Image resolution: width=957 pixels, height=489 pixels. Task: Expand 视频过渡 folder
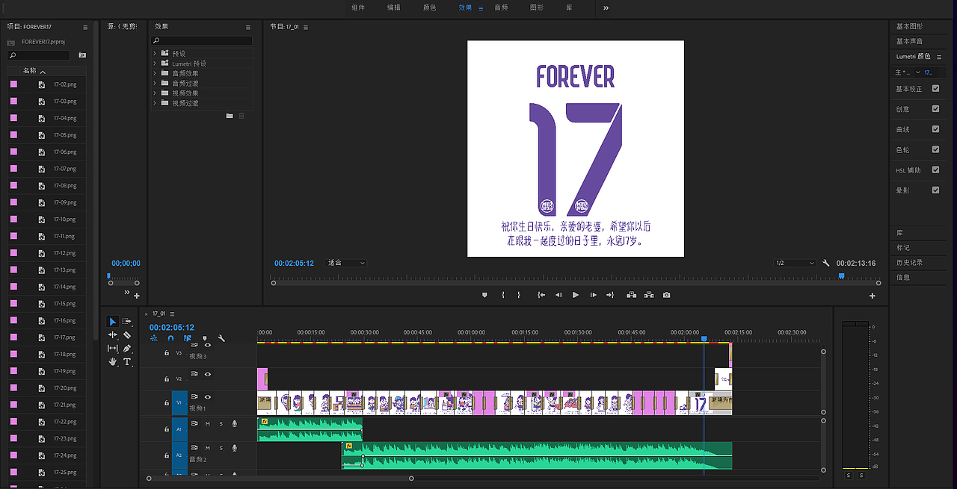(x=155, y=103)
